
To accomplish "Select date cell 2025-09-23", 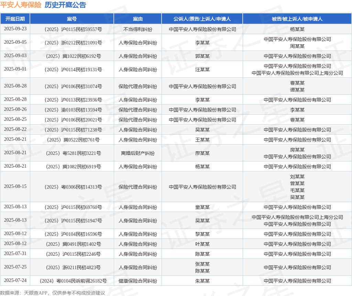I will pyautogui.click(x=15, y=29).
